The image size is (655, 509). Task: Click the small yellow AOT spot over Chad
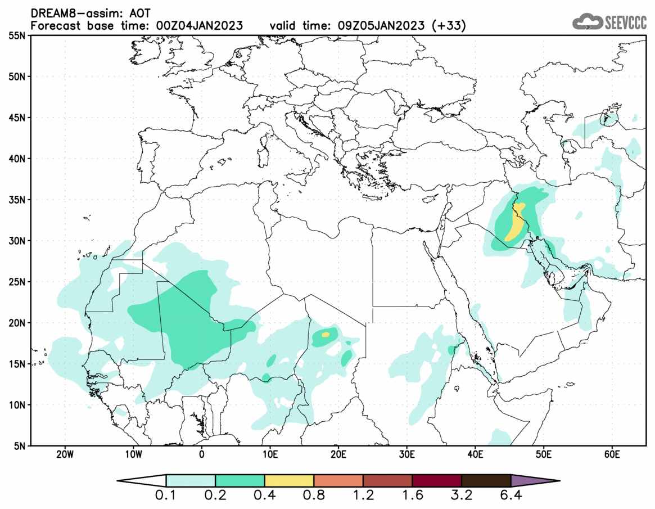click(326, 334)
